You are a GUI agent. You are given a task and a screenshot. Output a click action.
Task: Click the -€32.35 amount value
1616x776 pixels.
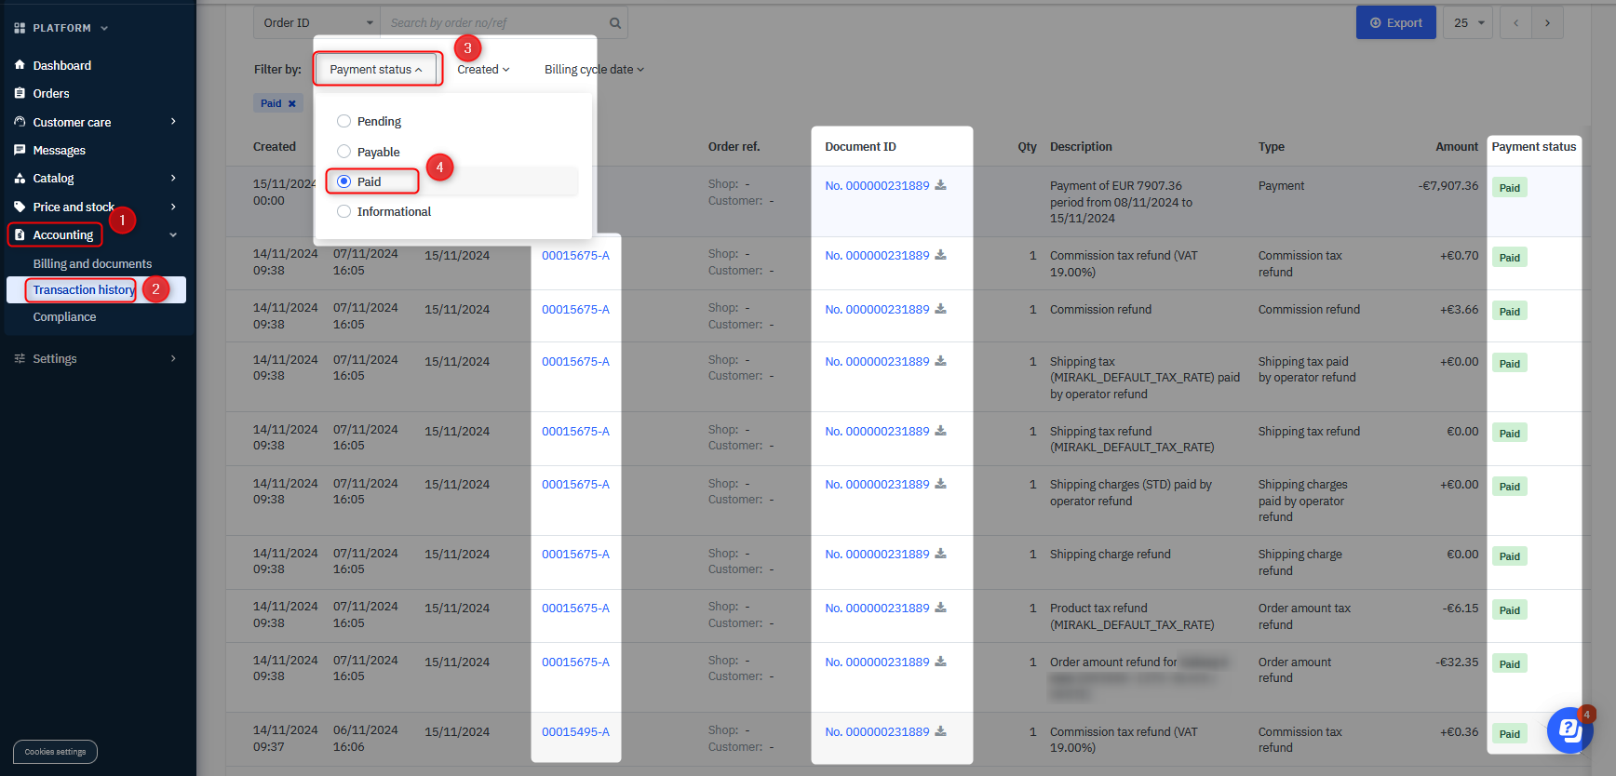1457,662
